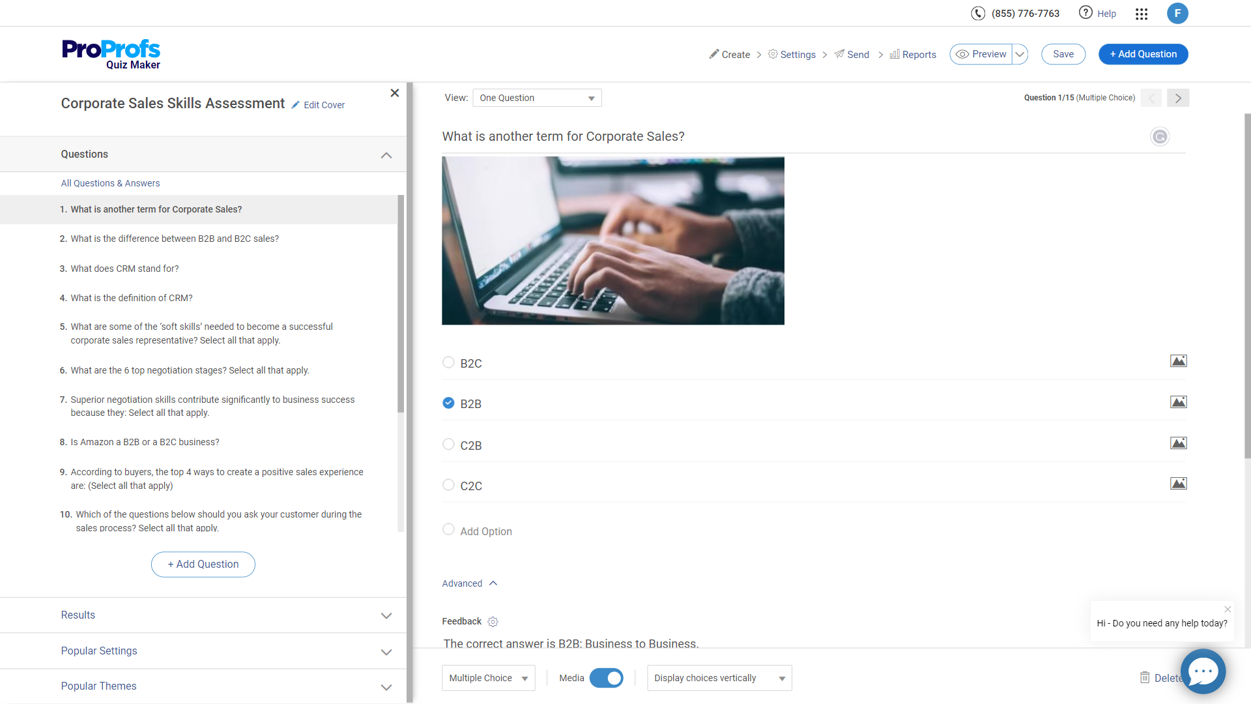Screen dimensions: 1251x704
Task: Go to the Settings step
Action: point(792,55)
